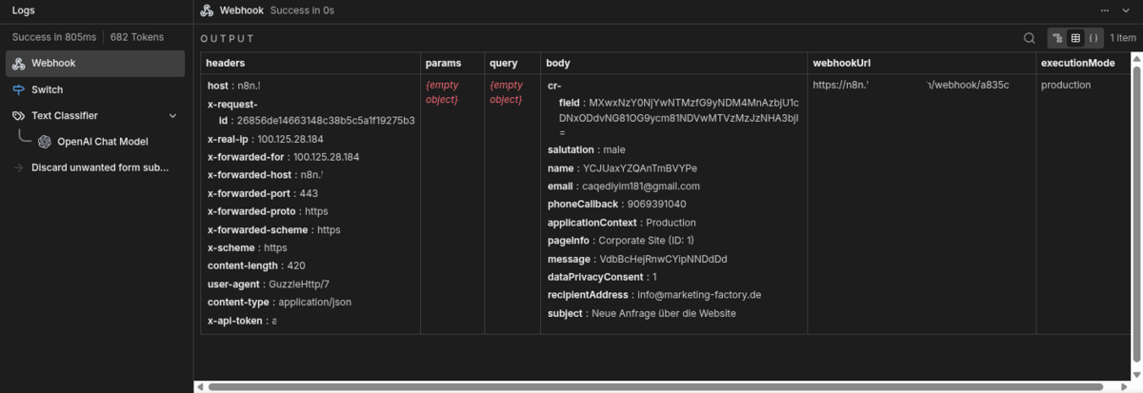The image size is (1143, 393).
Task: Collapse the logs panel with the chevron
Action: 1127,10
